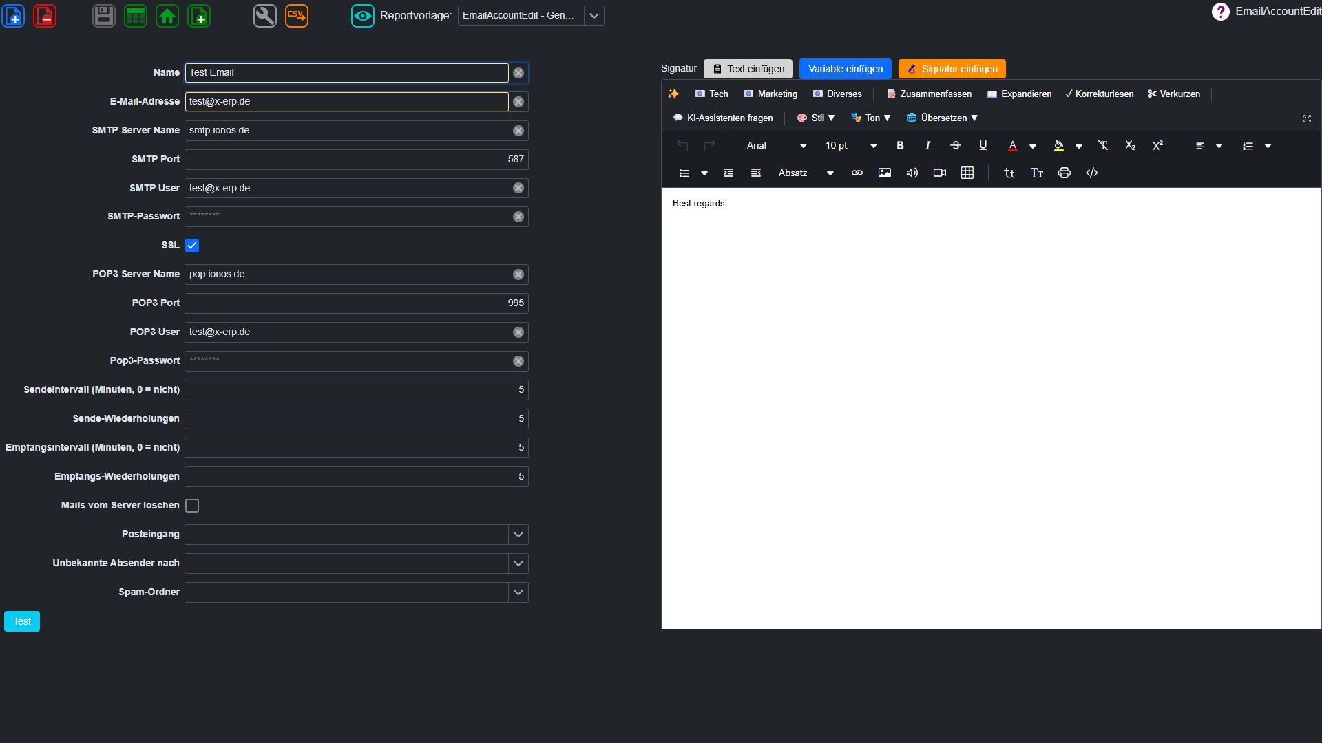Image resolution: width=1322 pixels, height=743 pixels.
Task: Select the Marketing AI option
Action: (770, 94)
